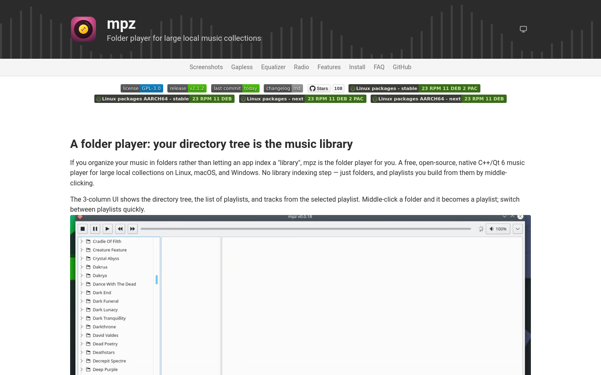
Task: Open Linux packages AARCH64 - next badge
Action: coord(439,99)
